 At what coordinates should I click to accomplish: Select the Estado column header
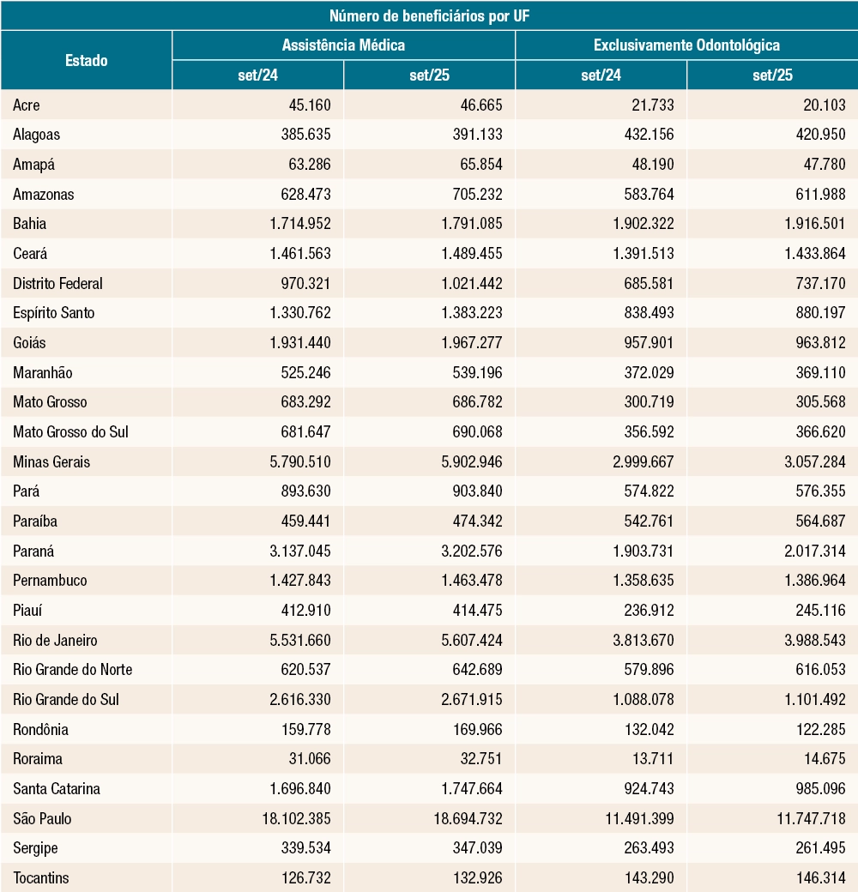[86, 60]
